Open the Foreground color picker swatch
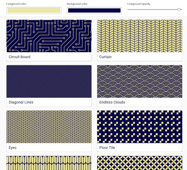The image size is (187, 170). pyautogui.click(x=34, y=10)
